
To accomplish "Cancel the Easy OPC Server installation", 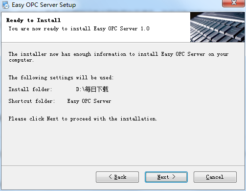I will tap(215, 177).
